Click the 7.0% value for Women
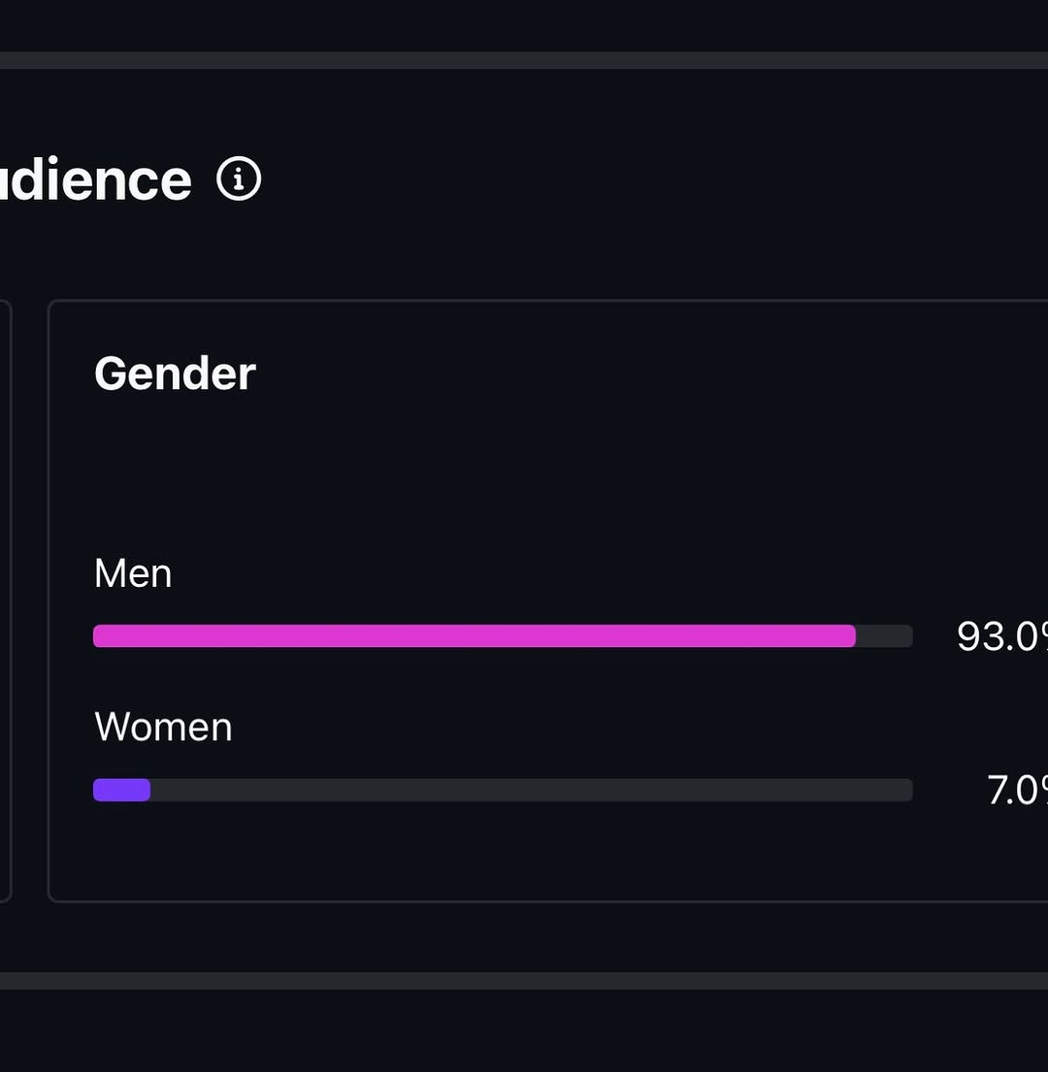The image size is (1048, 1072). pyautogui.click(x=1016, y=791)
